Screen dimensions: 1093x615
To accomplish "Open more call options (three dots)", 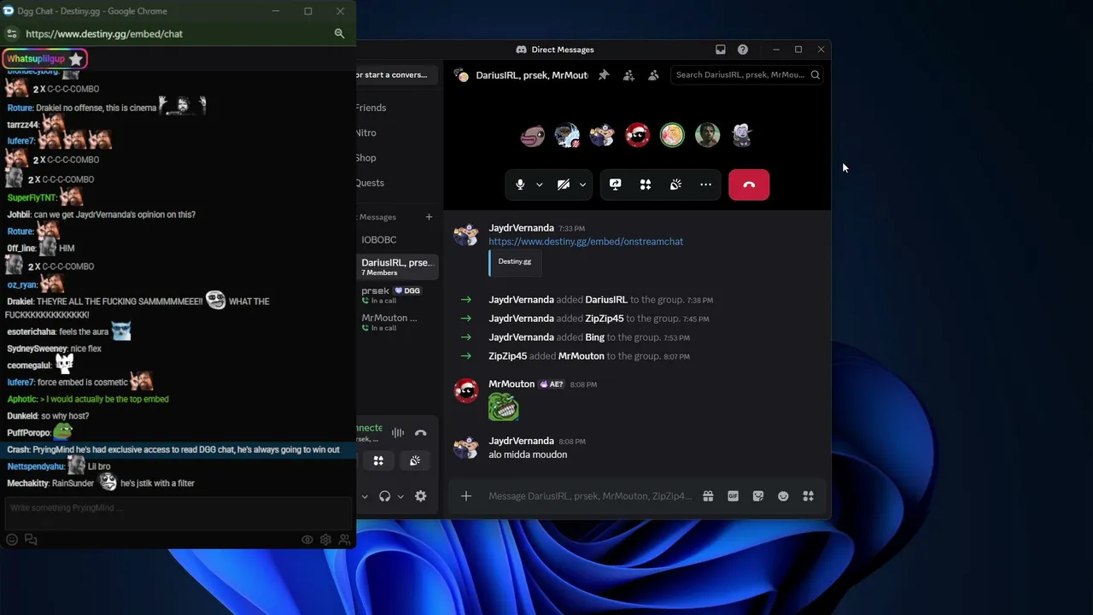I will (x=705, y=184).
